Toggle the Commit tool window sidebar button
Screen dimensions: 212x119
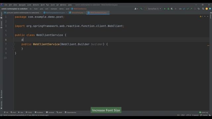tap(1, 24)
